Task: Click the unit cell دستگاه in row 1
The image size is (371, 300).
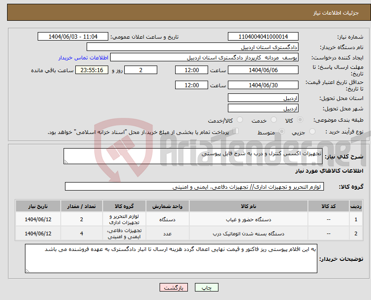Action: click(x=167, y=220)
